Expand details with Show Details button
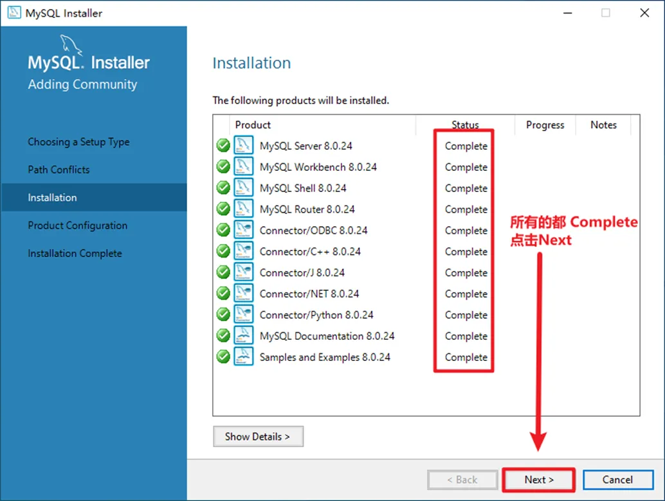This screenshot has height=501, width=665. pyautogui.click(x=258, y=437)
